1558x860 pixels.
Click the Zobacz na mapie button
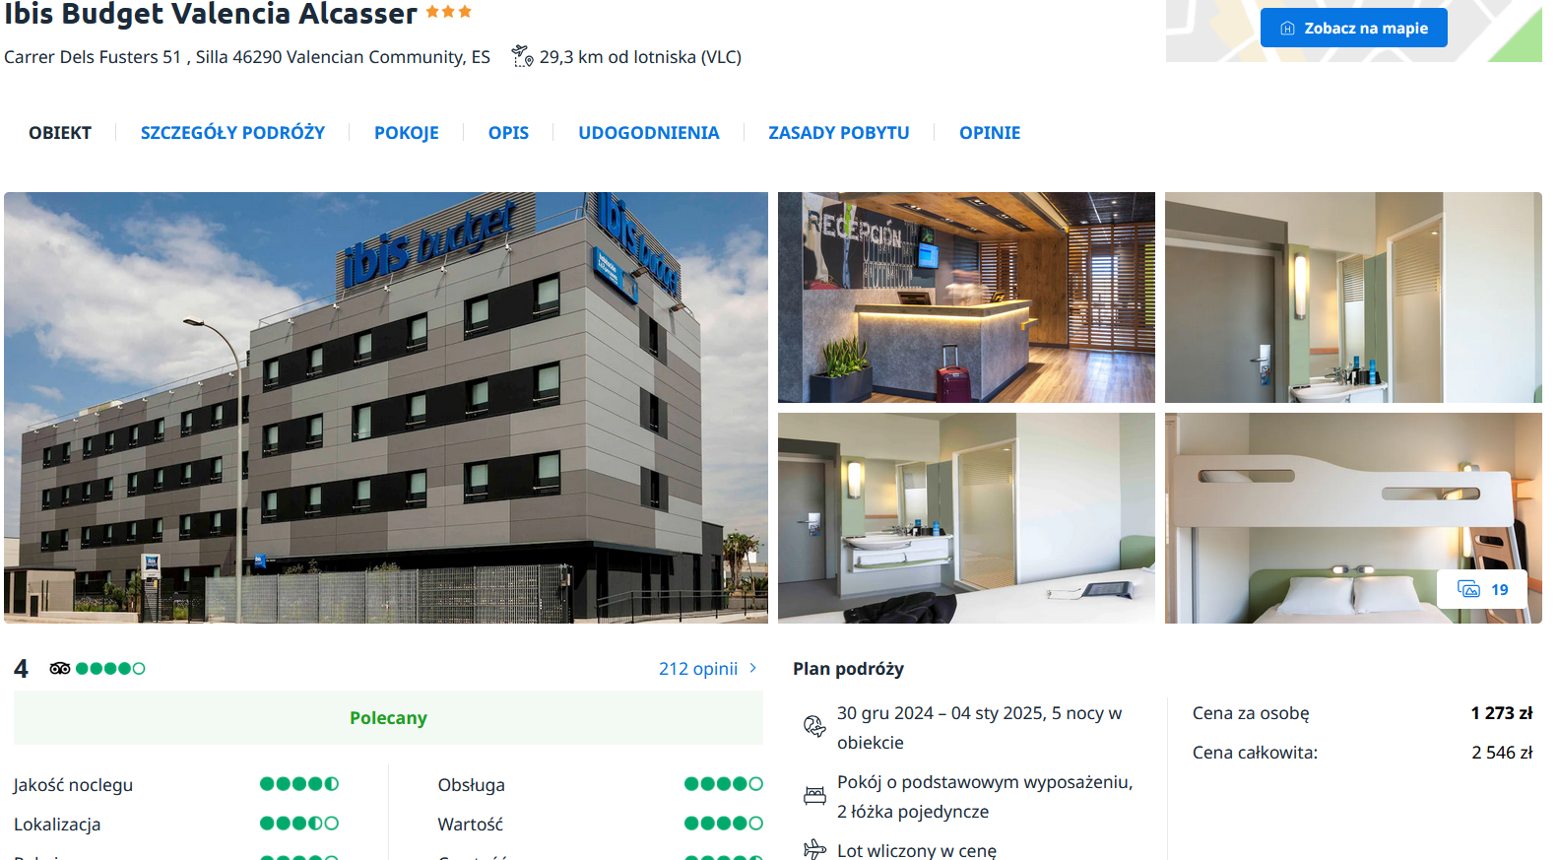[x=1354, y=28]
